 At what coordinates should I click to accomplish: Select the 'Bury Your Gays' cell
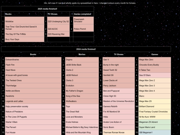tap(24, 39)
